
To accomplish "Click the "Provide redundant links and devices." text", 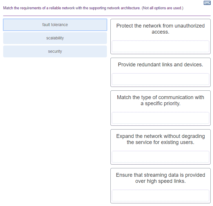I will (x=160, y=65).
